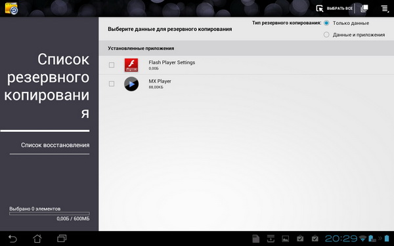
Task: Open 'Список резервного копирования' tab
Action: pyautogui.click(x=47, y=86)
